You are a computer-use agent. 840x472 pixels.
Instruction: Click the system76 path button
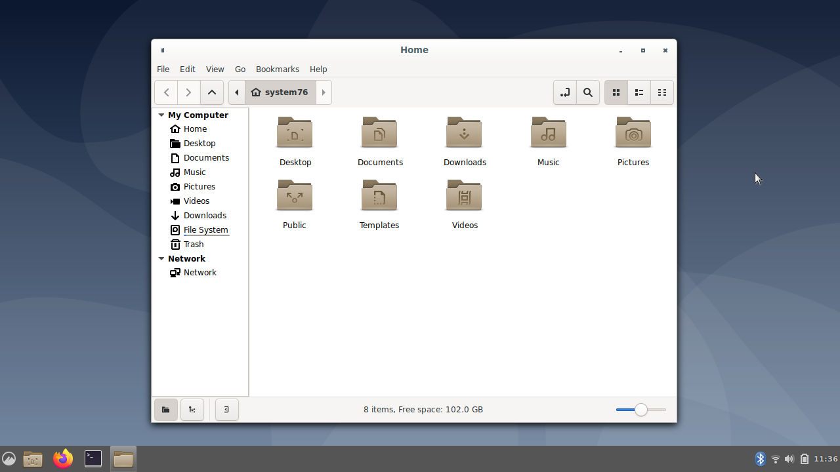[x=280, y=92]
